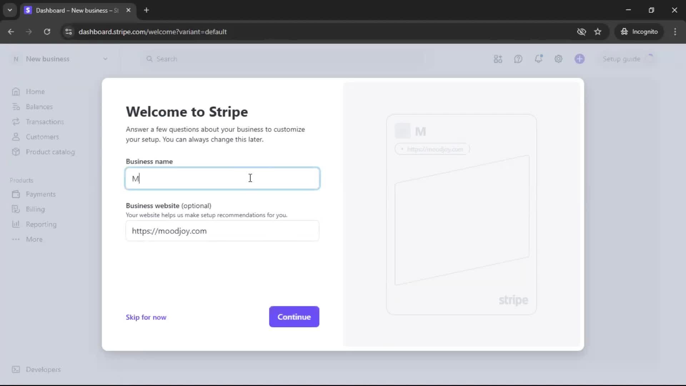Screen dimensions: 686x386
Task: Click the Continue button
Action: pos(294,317)
